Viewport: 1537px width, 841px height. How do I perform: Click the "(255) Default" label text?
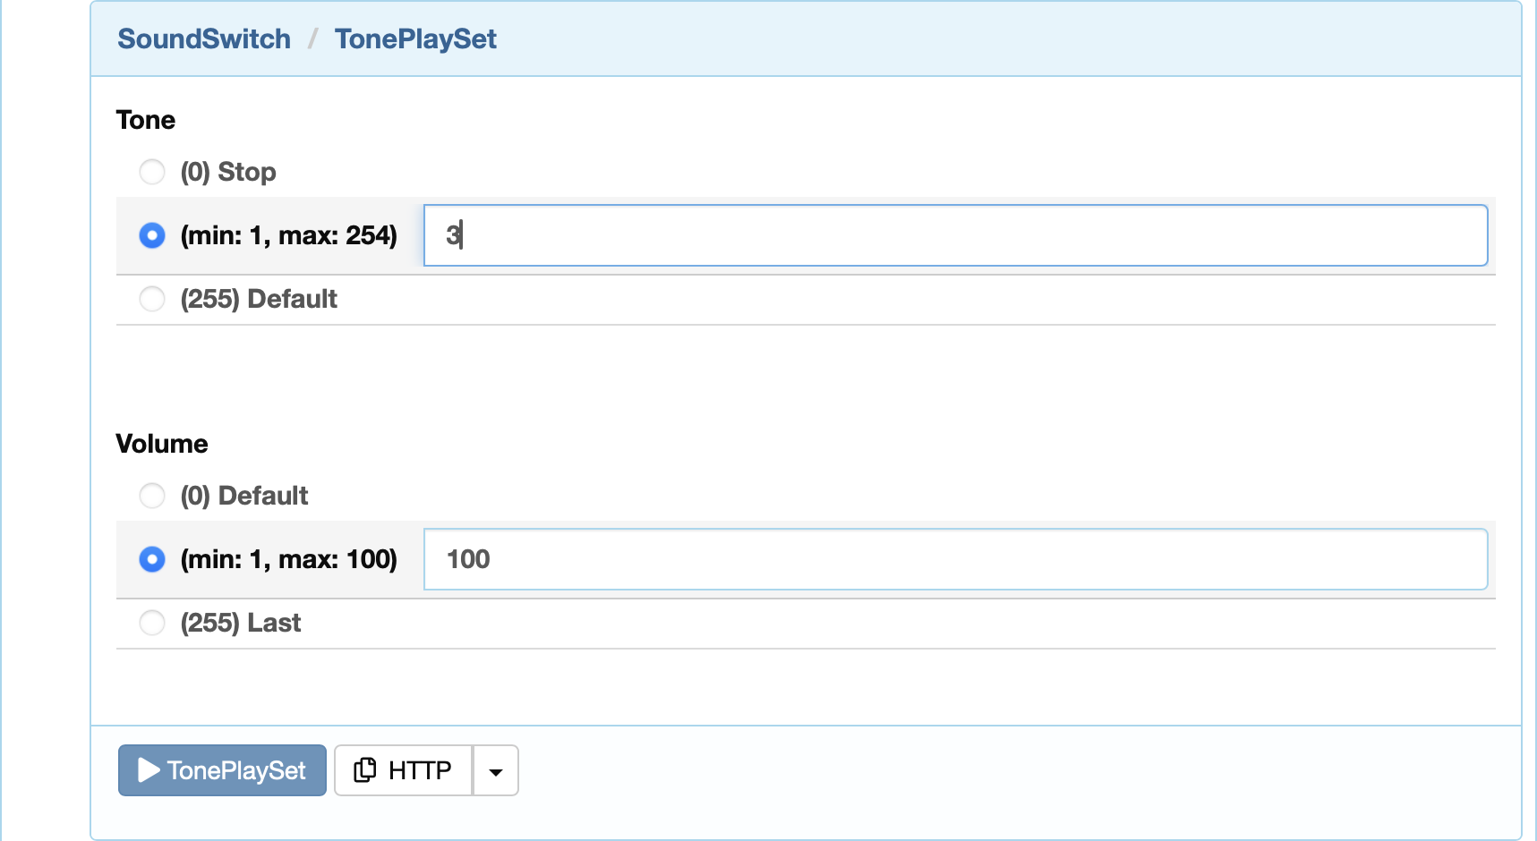(259, 299)
